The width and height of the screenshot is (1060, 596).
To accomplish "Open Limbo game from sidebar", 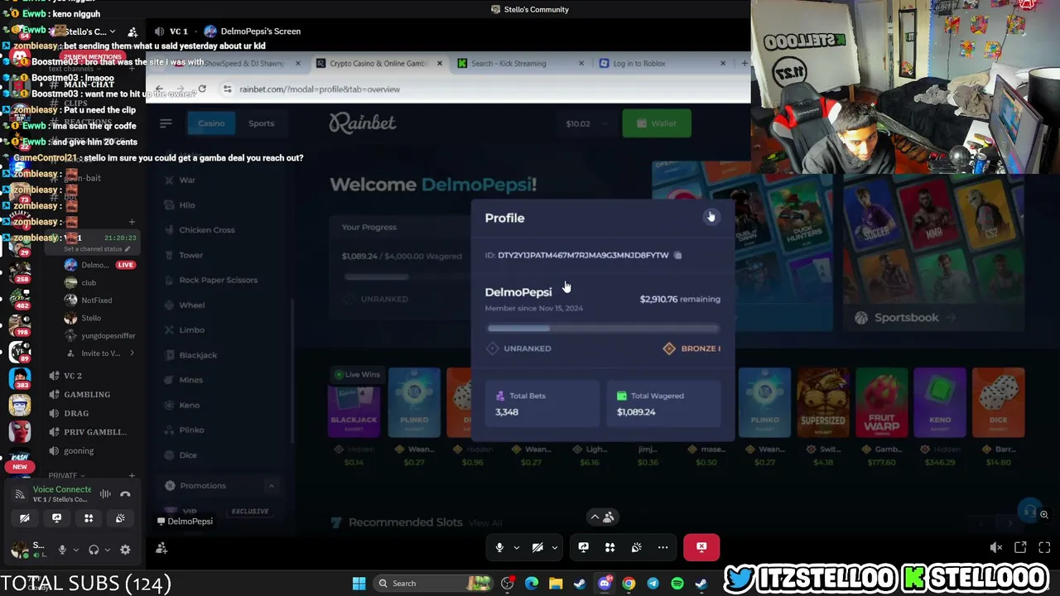I will click(192, 329).
